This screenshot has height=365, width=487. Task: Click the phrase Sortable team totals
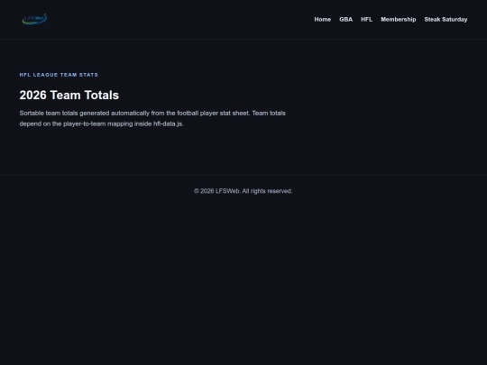click(x=49, y=113)
